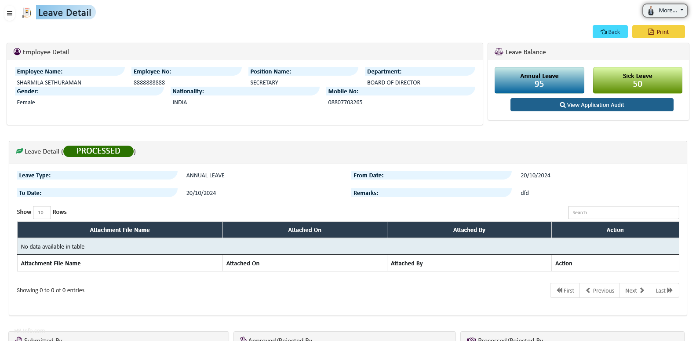Click the attachment Search box
This screenshot has width=696, height=341.
[x=623, y=213]
